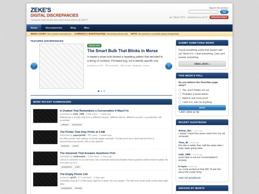Click the Resolved status badge
The height and width of the screenshot is (194, 259).
[94, 46]
